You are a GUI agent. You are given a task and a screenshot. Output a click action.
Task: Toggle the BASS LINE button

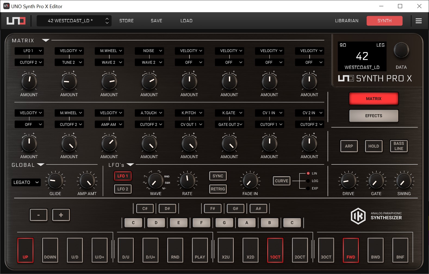[399, 146]
